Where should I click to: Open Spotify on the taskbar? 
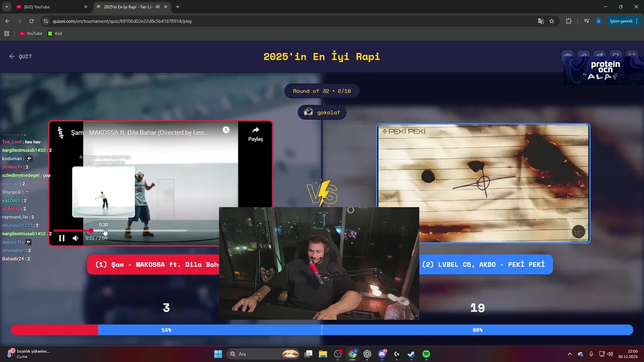point(426,354)
